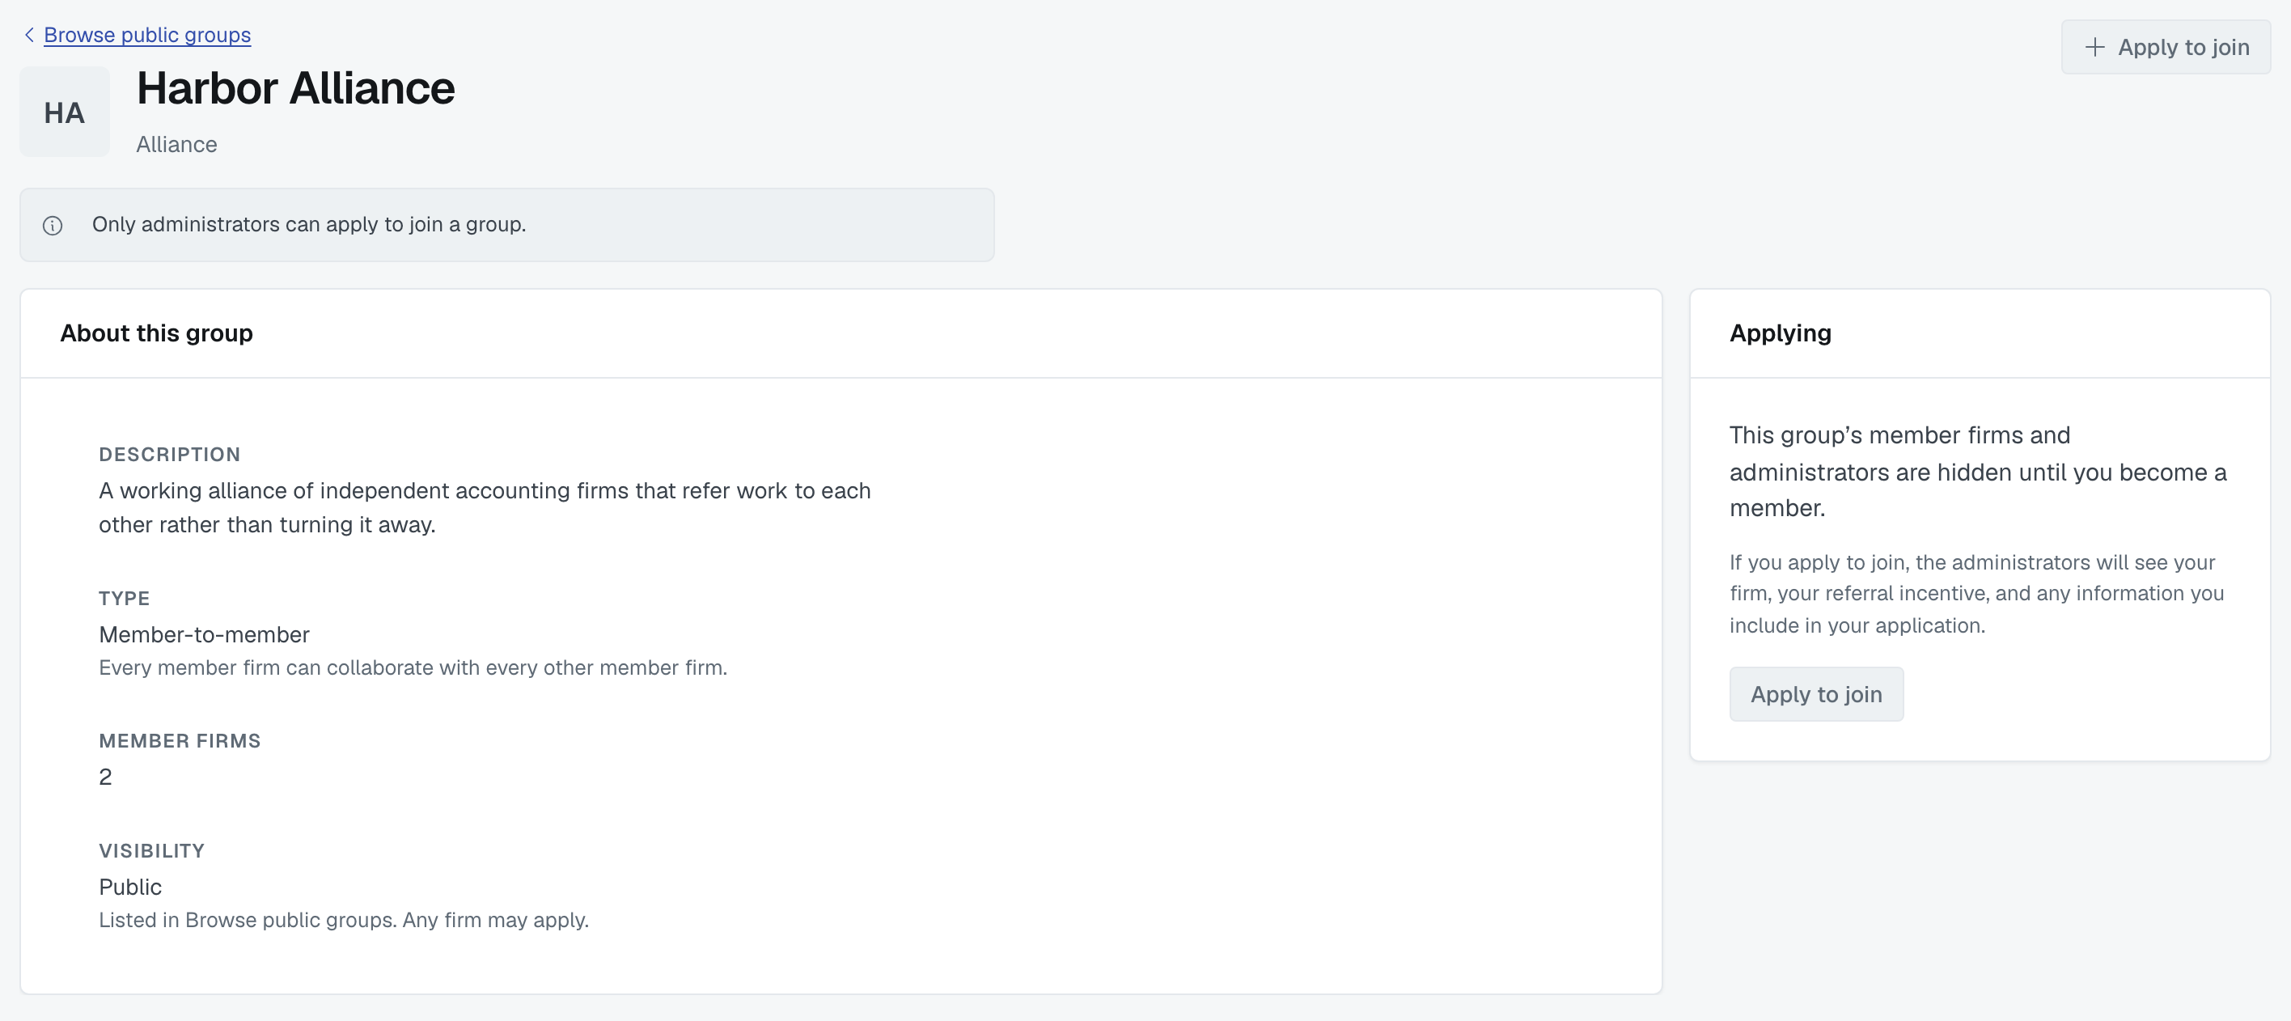The image size is (2291, 1021).
Task: Click the 'Public' visibility value
Action: (x=130, y=887)
